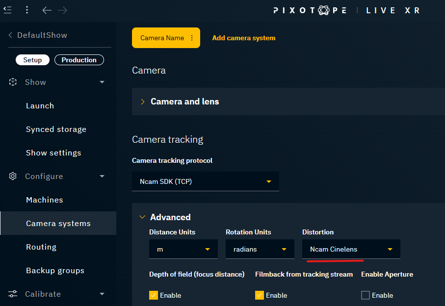Collapse the sidebar with the top-left menu icon
The width and height of the screenshot is (445, 306).
(8, 10)
